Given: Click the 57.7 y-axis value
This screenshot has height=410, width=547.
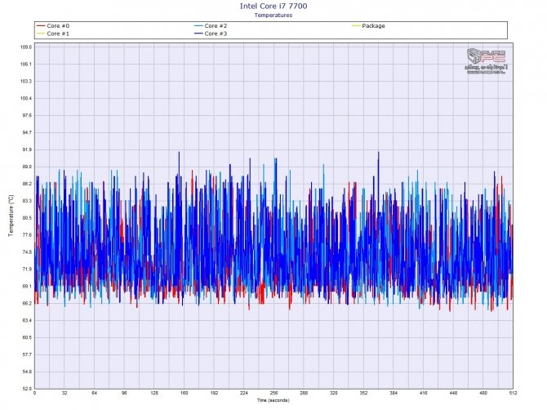Looking at the screenshot, I should point(27,354).
